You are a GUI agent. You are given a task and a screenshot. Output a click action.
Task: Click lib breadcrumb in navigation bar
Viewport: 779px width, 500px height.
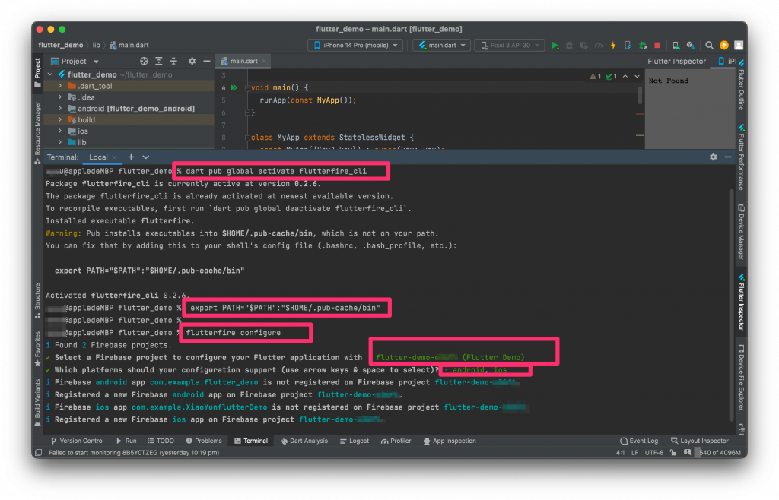(97, 45)
